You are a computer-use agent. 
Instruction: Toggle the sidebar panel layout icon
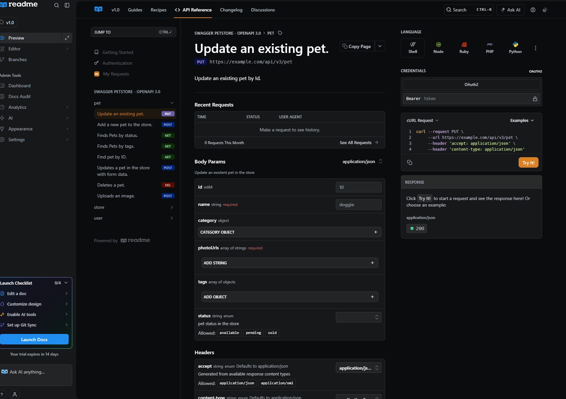pyautogui.click(x=67, y=5)
